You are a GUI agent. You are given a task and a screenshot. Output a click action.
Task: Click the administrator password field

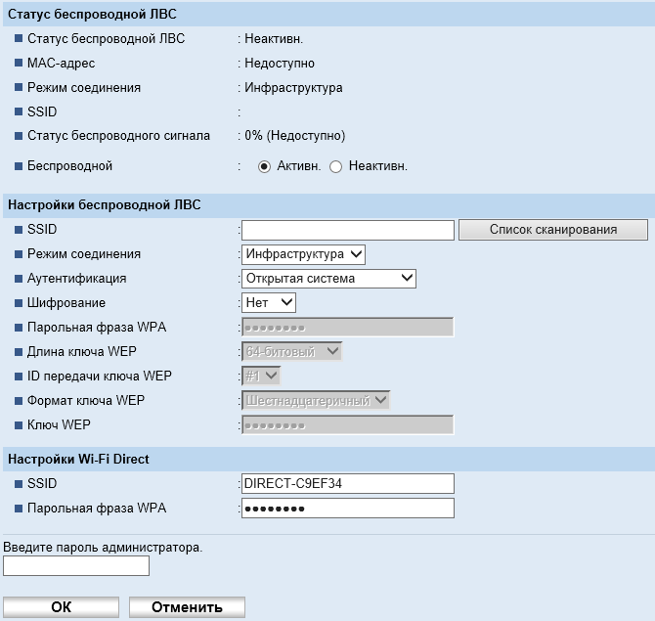coord(76,566)
